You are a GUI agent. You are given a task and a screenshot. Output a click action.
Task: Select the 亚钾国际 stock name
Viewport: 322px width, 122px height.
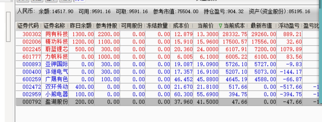pyautogui.click(x=56, y=64)
